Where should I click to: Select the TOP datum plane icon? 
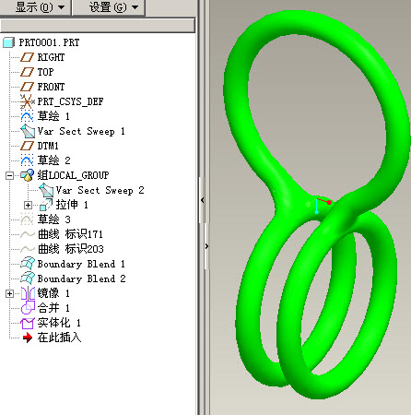pos(27,72)
